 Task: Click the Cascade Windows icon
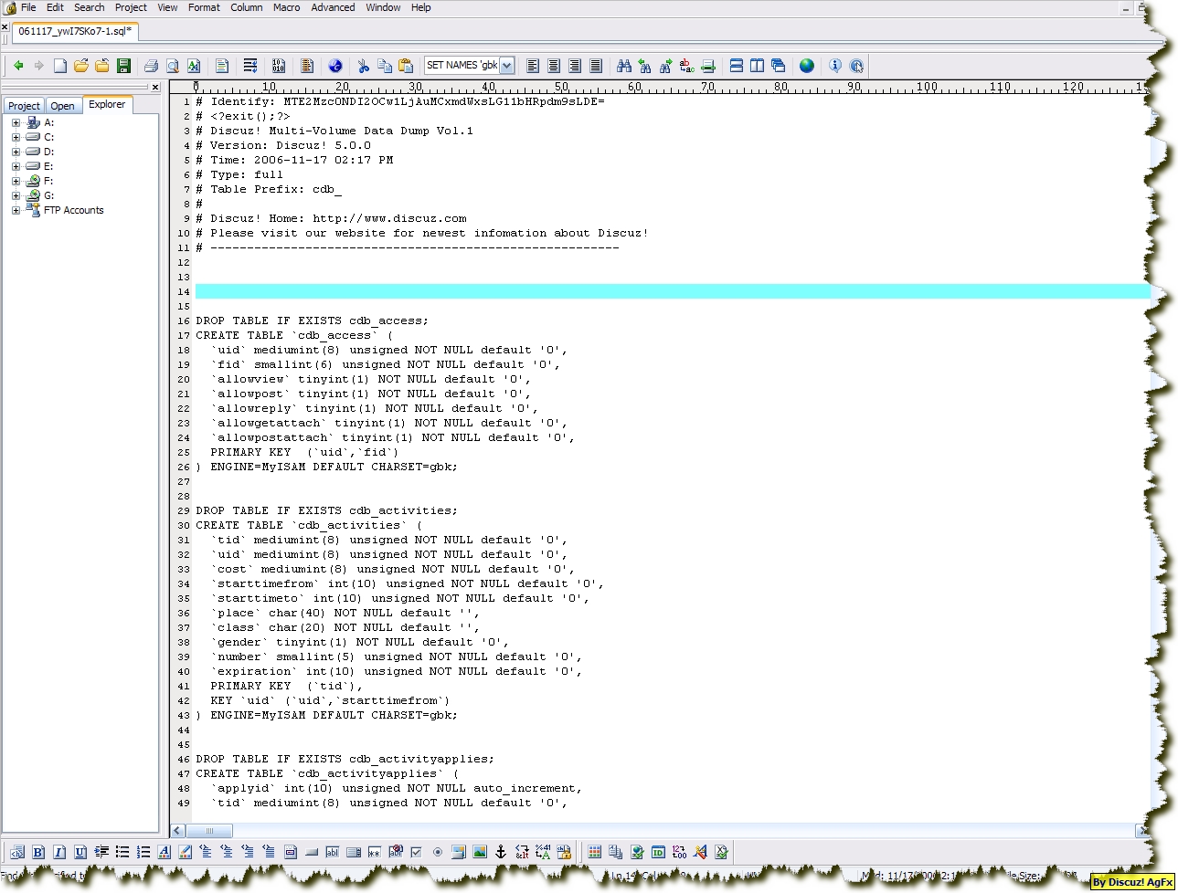pyautogui.click(x=779, y=66)
